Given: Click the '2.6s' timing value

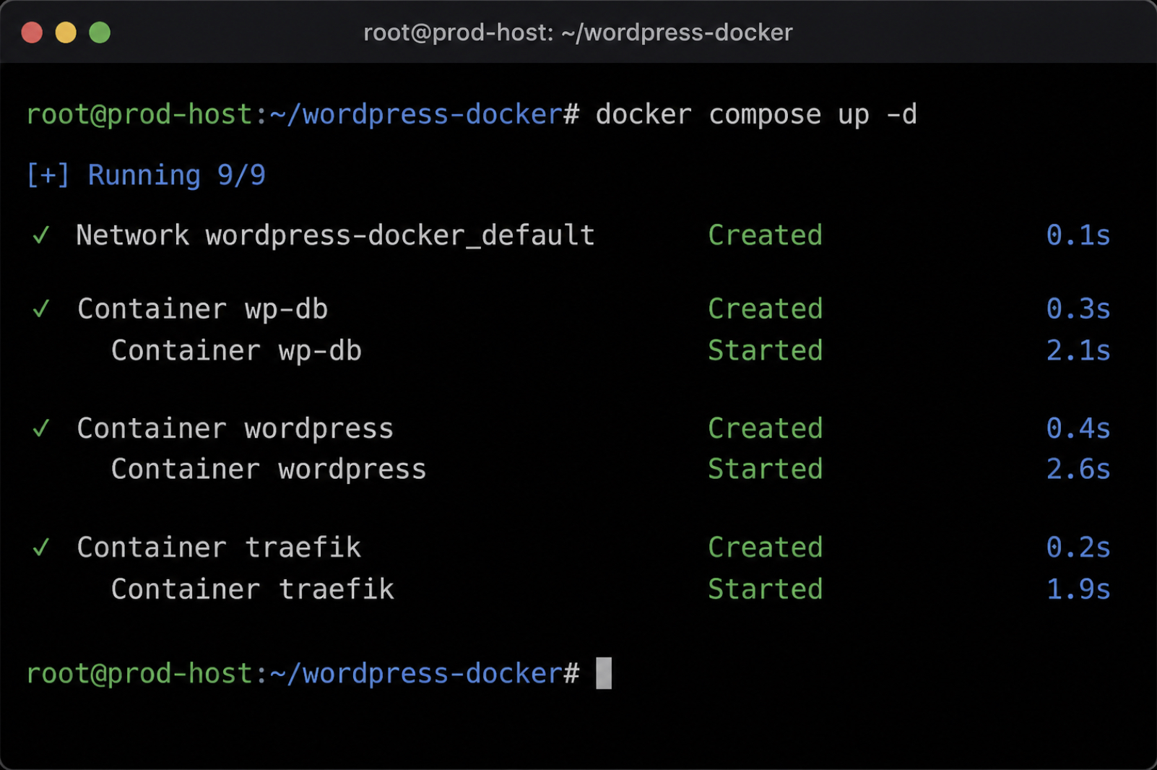Looking at the screenshot, I should (1078, 470).
